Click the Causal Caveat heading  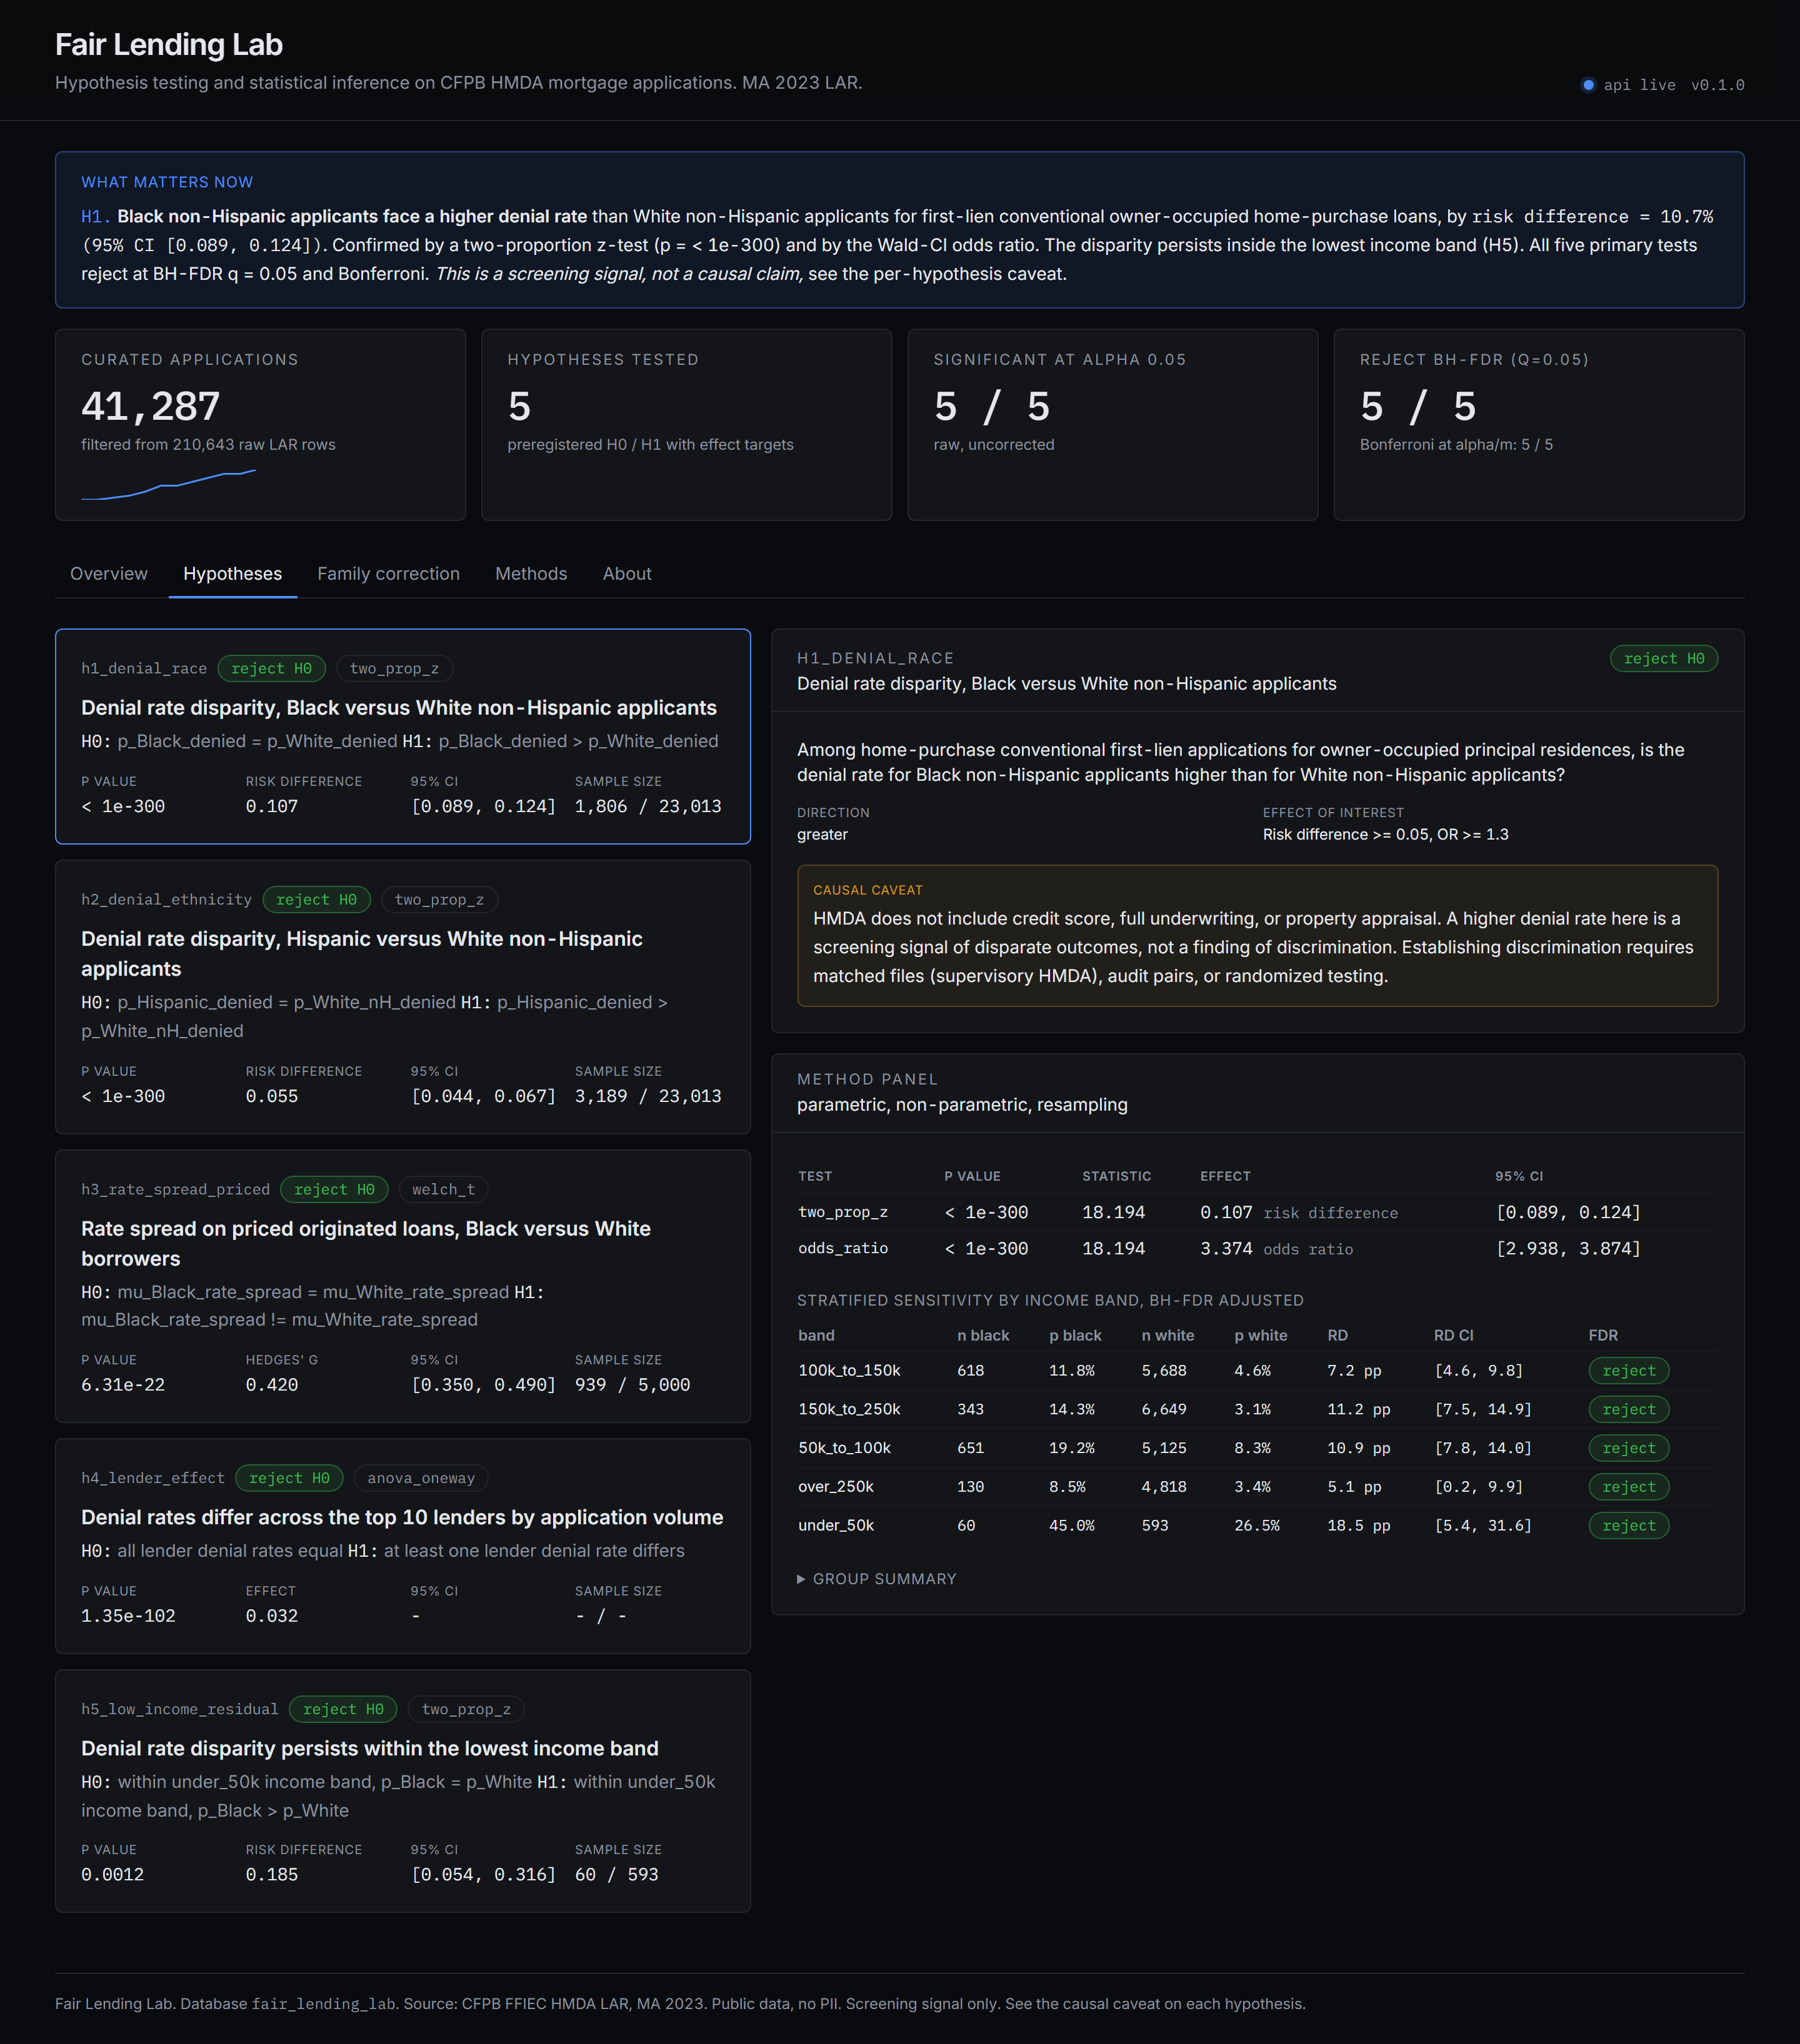coord(867,890)
